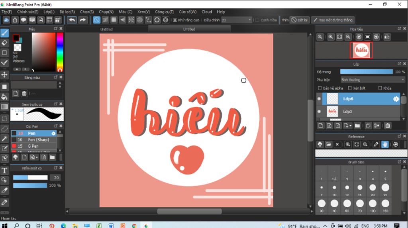
Task: Undock the Màu color panel
Action: coord(56,29)
